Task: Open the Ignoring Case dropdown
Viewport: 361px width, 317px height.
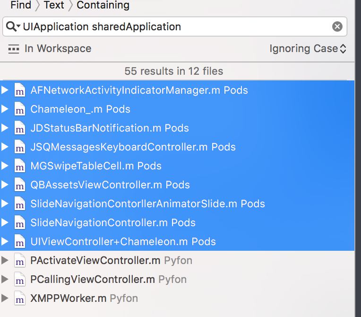Action: click(308, 49)
